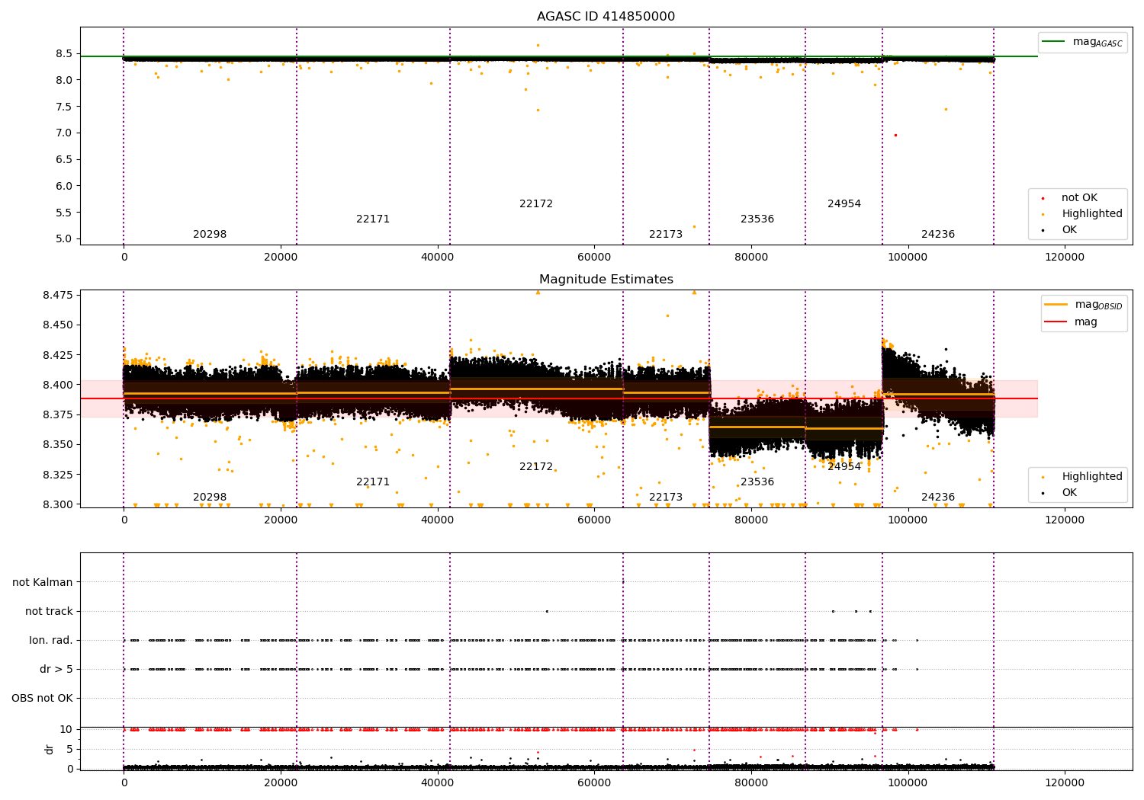1144x800 pixels.
Task: Click the 'not track' axis label
Action: tap(49, 612)
